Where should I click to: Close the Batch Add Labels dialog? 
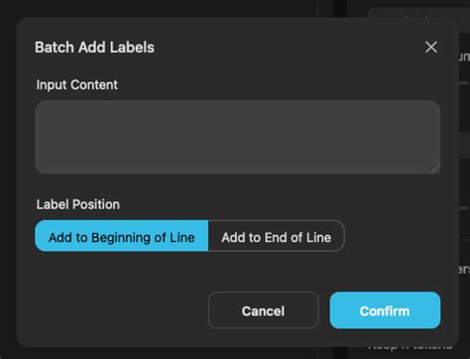tap(431, 47)
